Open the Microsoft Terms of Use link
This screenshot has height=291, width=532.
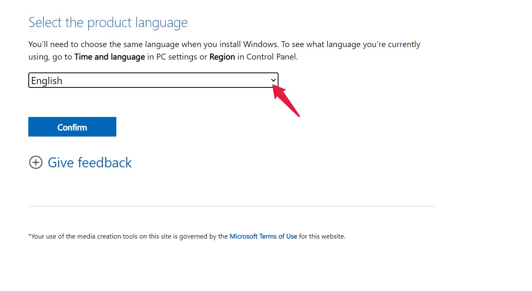pyautogui.click(x=263, y=236)
